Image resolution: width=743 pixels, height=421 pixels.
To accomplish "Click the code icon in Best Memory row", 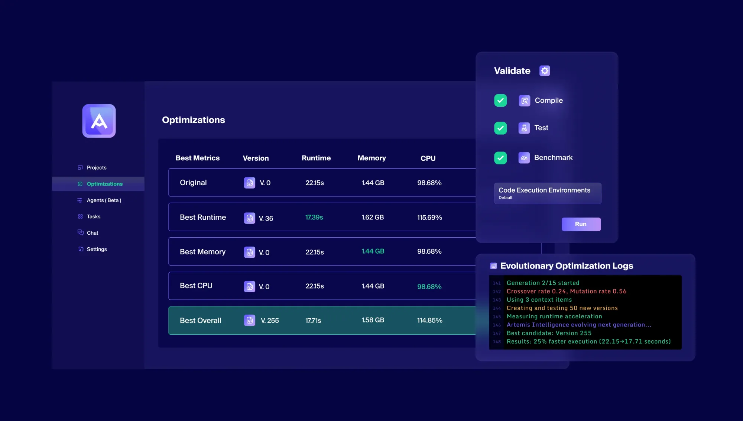I will coord(250,252).
